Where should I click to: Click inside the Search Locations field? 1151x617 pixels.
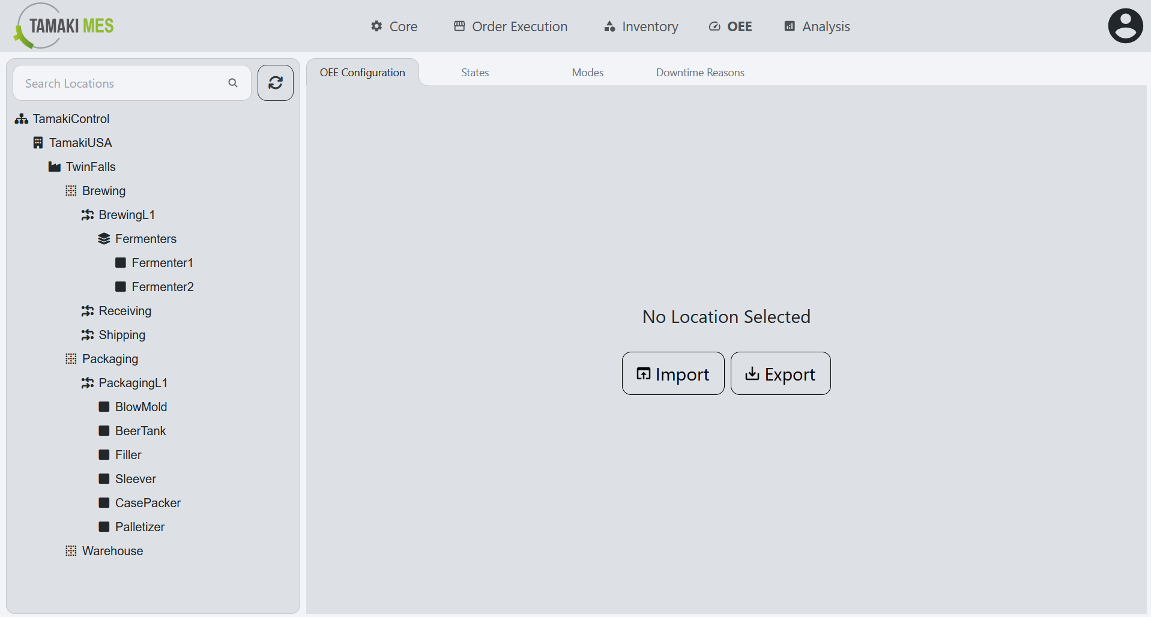(x=120, y=82)
